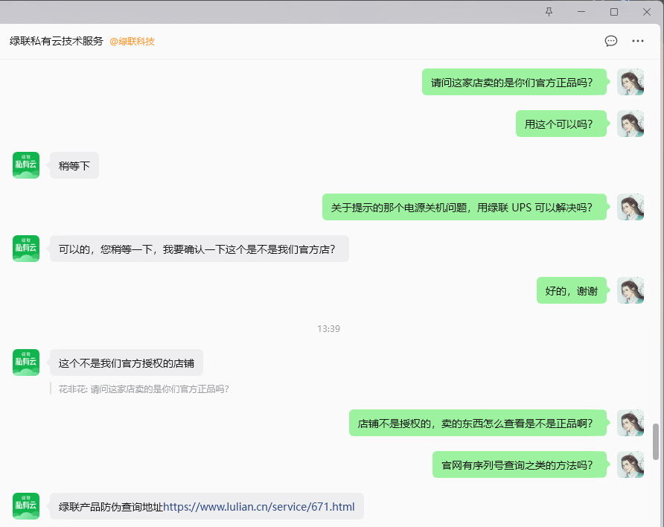Click the 私有云 avatar beside 这个不是我们官方授权的店铺
The image size is (664, 527).
pos(26,362)
